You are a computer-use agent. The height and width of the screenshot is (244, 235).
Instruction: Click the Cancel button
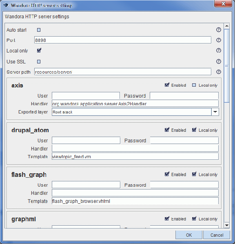tap(217, 235)
